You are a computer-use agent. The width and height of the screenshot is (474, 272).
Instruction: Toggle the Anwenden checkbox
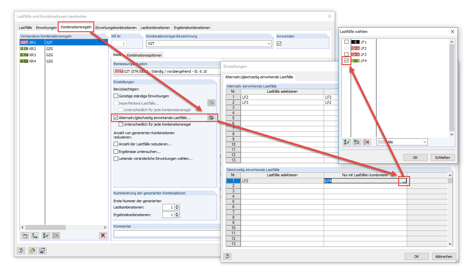tap(279, 44)
